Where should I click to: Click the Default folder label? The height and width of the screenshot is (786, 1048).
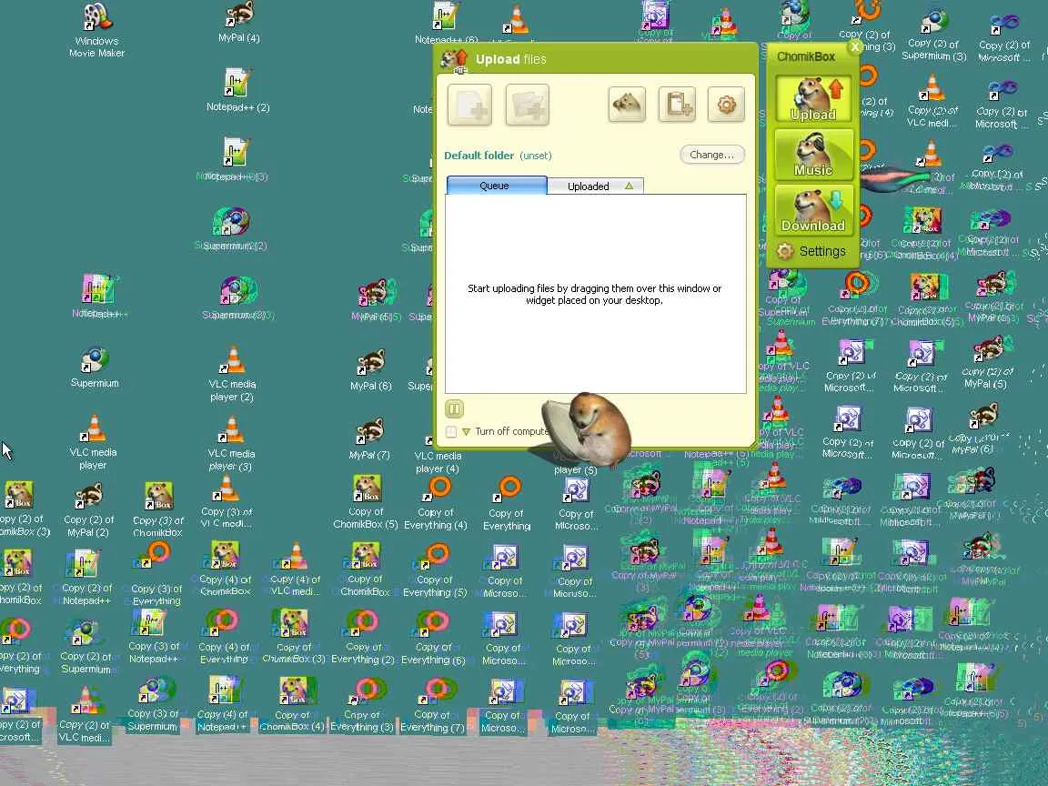(x=479, y=156)
